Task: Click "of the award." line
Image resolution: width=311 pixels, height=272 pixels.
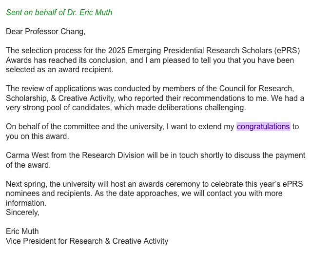Action: pos(28,165)
